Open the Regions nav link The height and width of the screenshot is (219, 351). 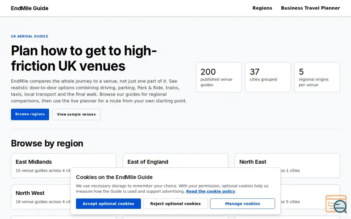tap(262, 8)
